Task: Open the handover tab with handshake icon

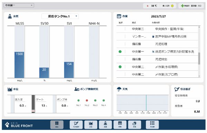Action: pyautogui.click(x=76, y=125)
